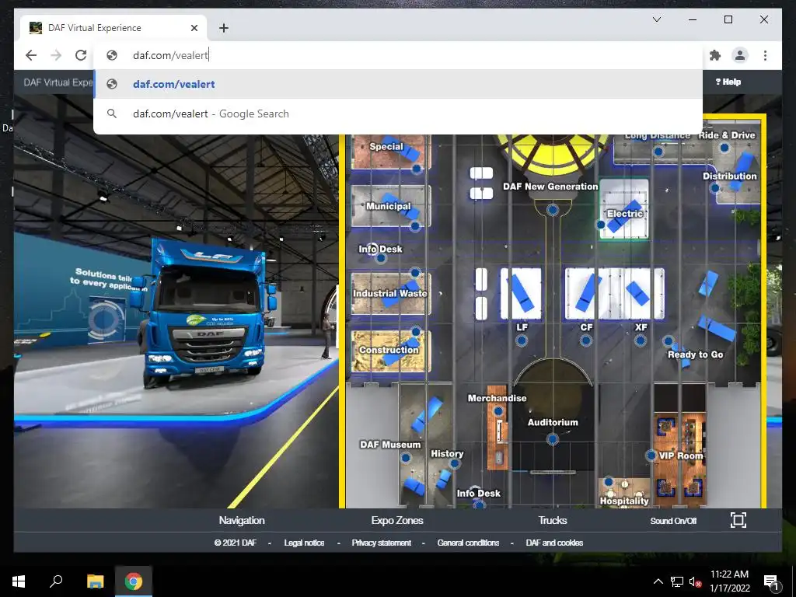Select the LF truck map marker
The height and width of the screenshot is (597, 796).
pos(522,340)
